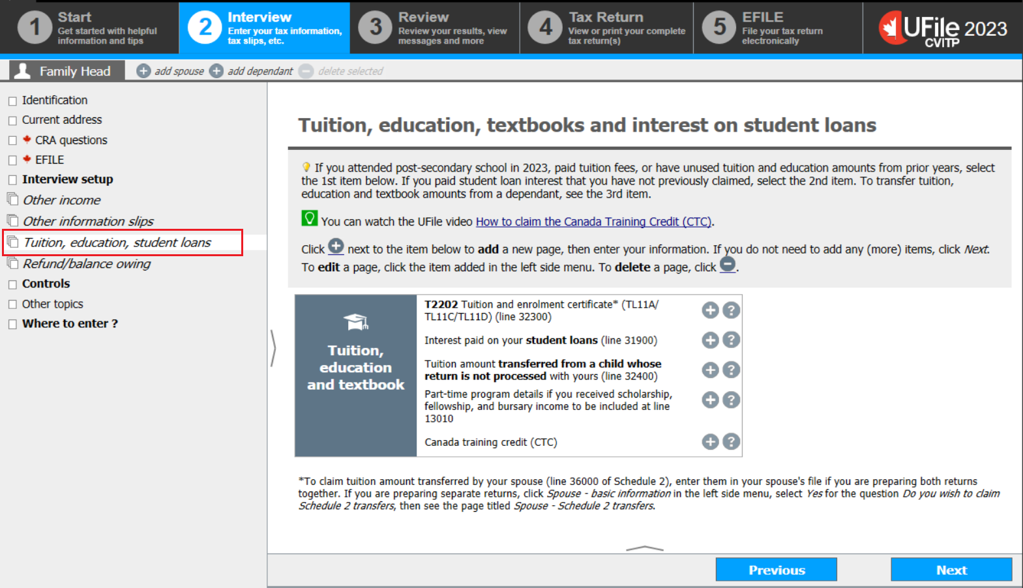The image size is (1023, 588).
Task: Toggle the Where to enter ? checkbox
Action: [12, 325]
